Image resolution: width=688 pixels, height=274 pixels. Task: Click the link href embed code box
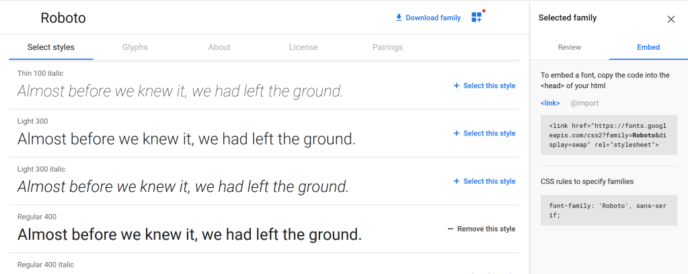click(x=609, y=135)
